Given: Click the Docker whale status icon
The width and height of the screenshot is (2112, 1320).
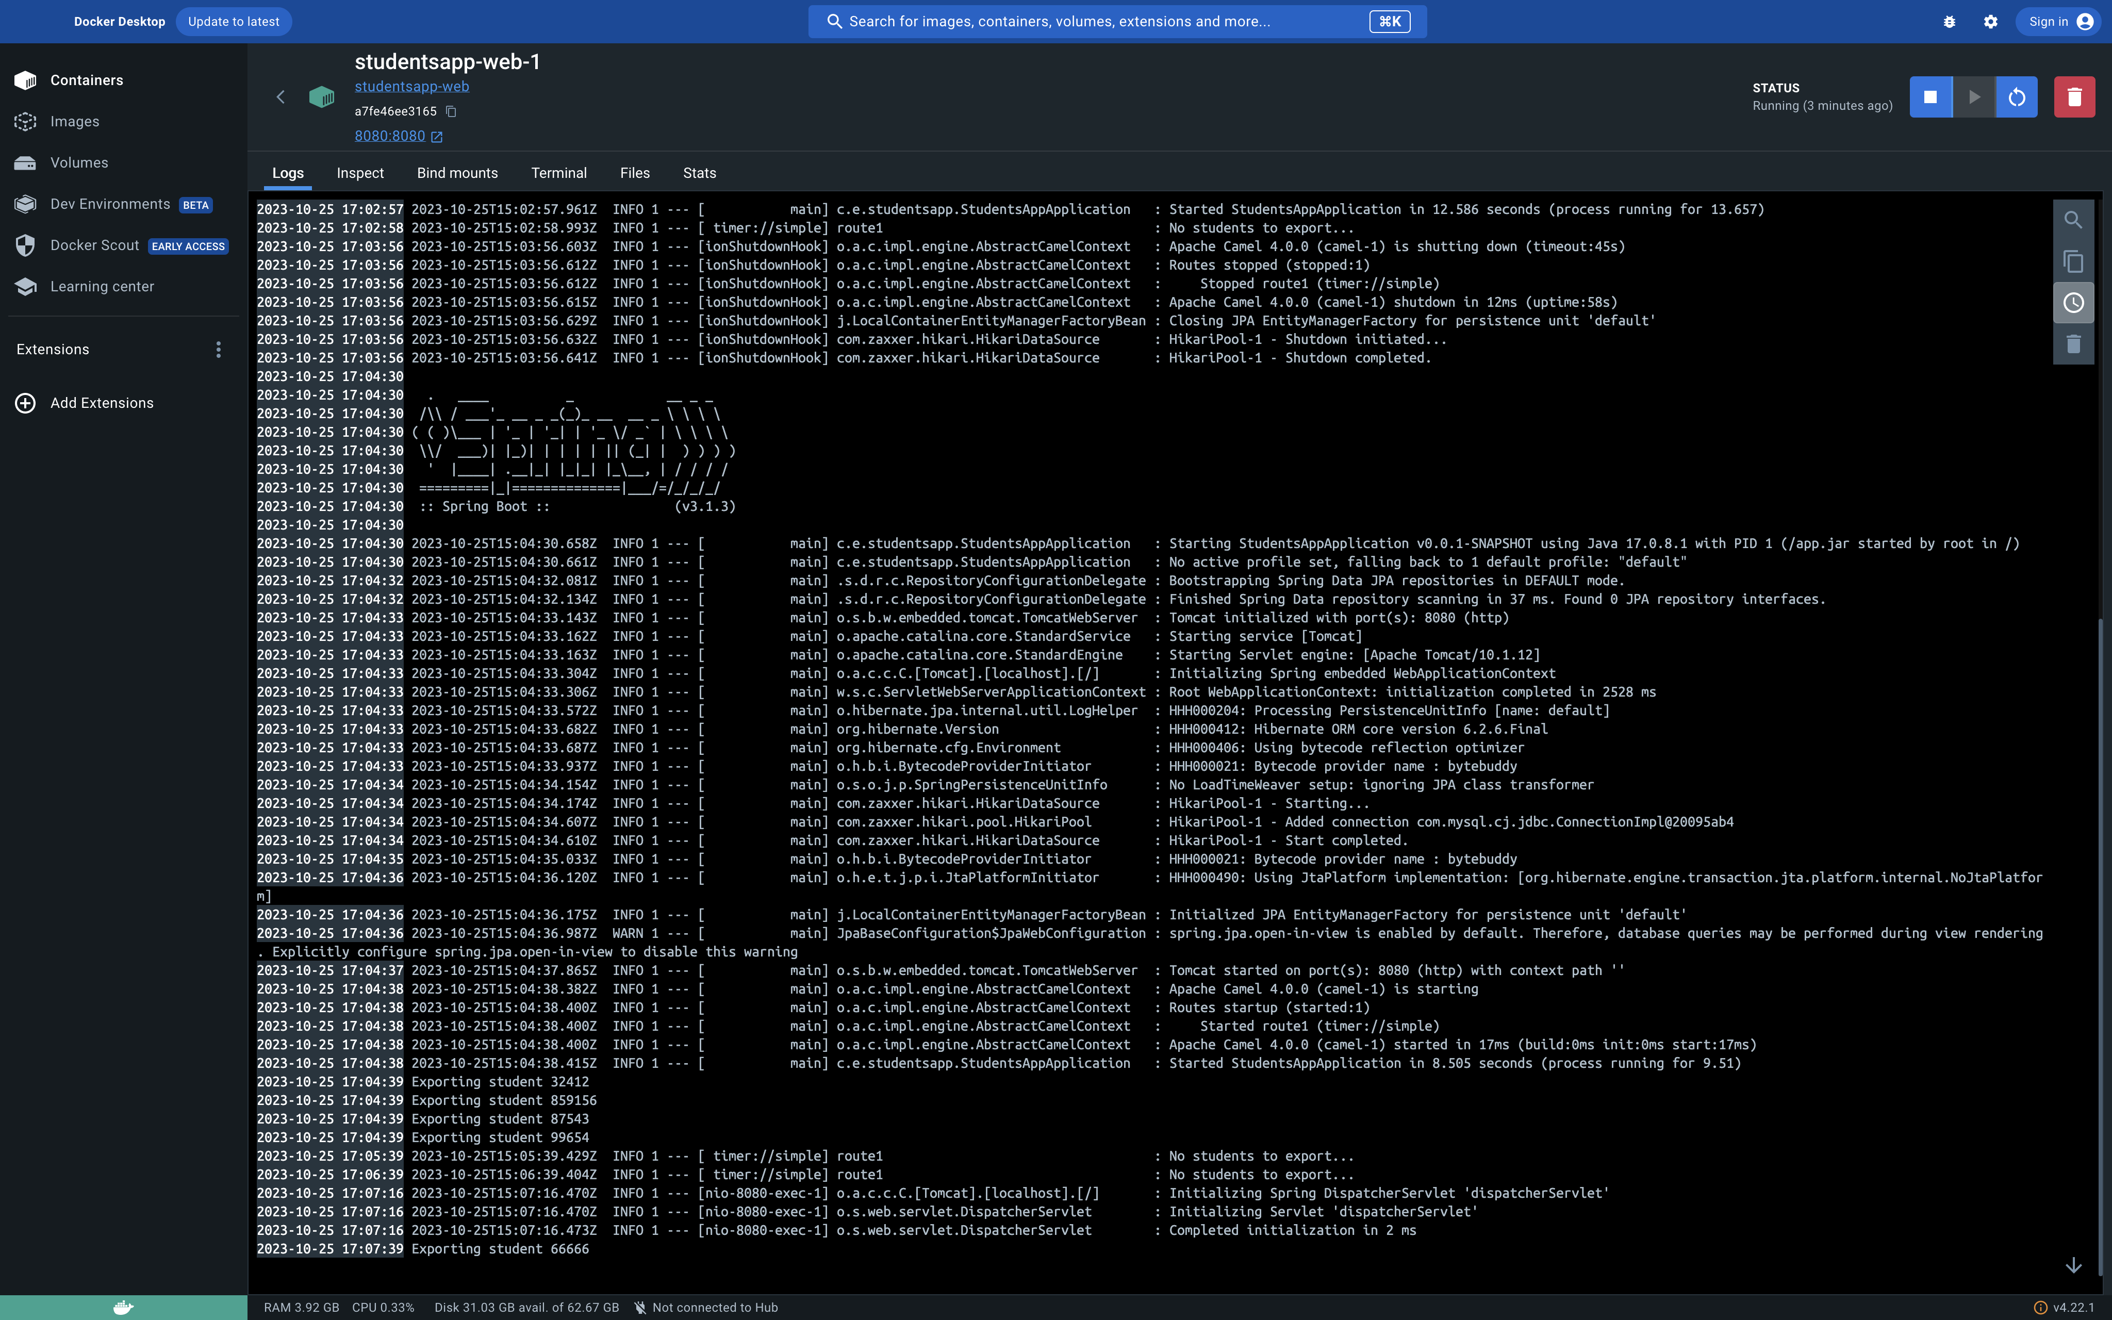Looking at the screenshot, I should coord(123,1307).
